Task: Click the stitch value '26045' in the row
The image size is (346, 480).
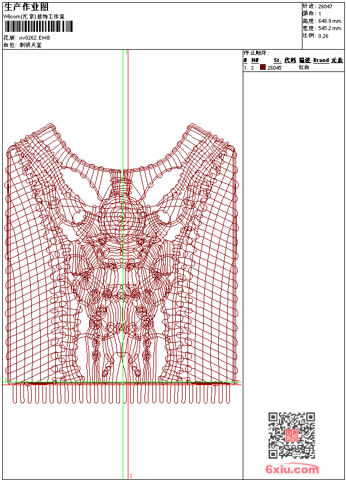Action: click(x=275, y=68)
